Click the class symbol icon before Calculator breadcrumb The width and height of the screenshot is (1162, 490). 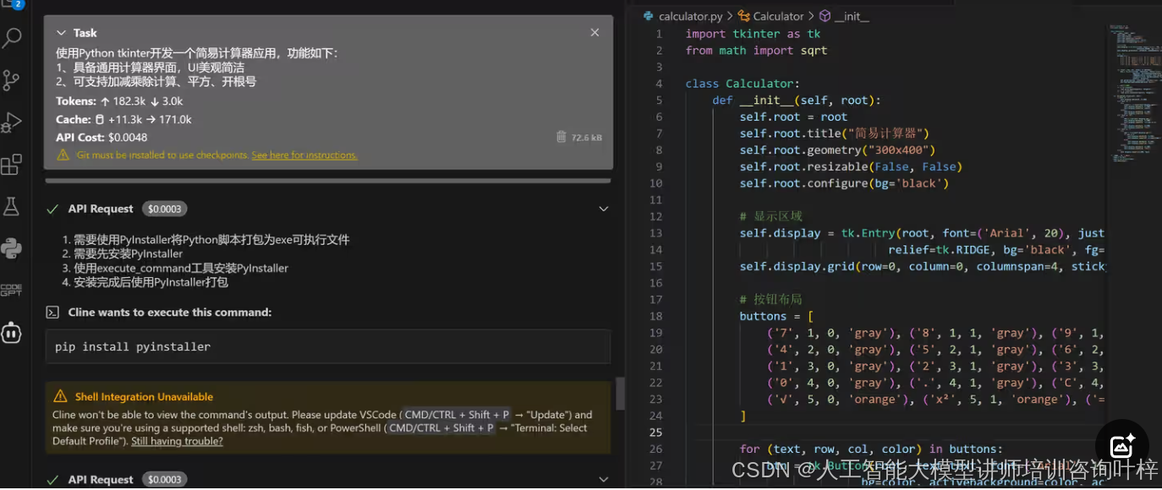(x=743, y=16)
